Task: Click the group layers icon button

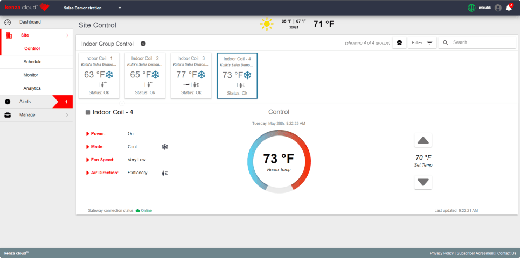Action: pos(399,43)
